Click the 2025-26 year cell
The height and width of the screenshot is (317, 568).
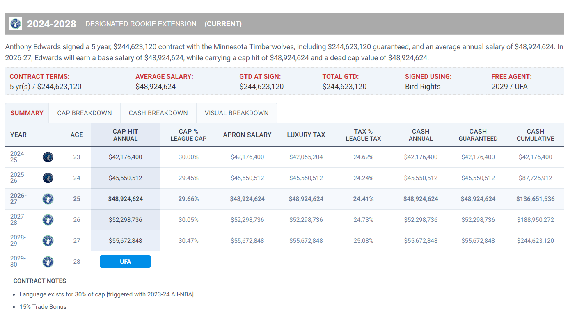coord(18,178)
